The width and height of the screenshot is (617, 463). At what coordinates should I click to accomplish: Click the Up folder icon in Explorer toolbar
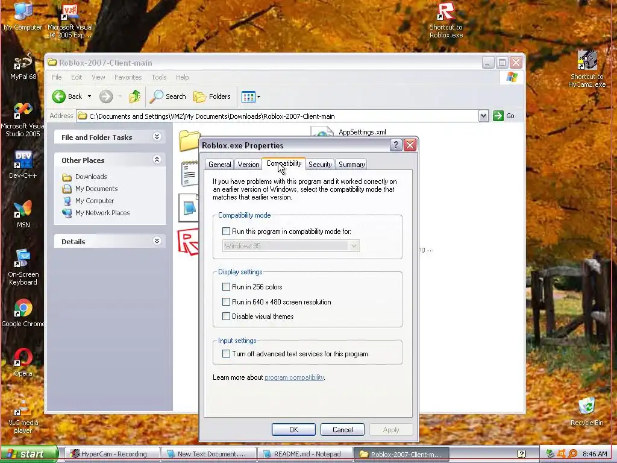click(x=134, y=96)
